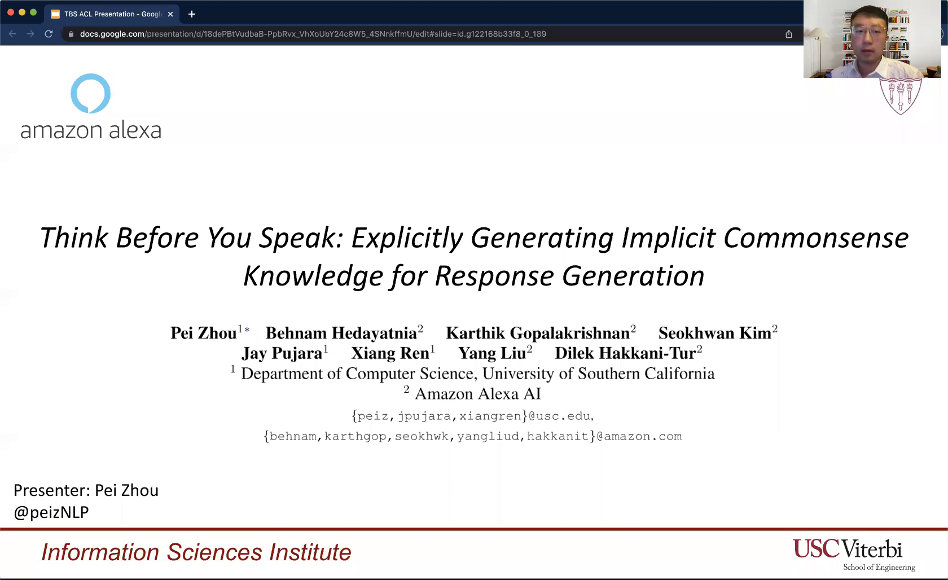Click author name 'Jay Pujara'

point(282,353)
